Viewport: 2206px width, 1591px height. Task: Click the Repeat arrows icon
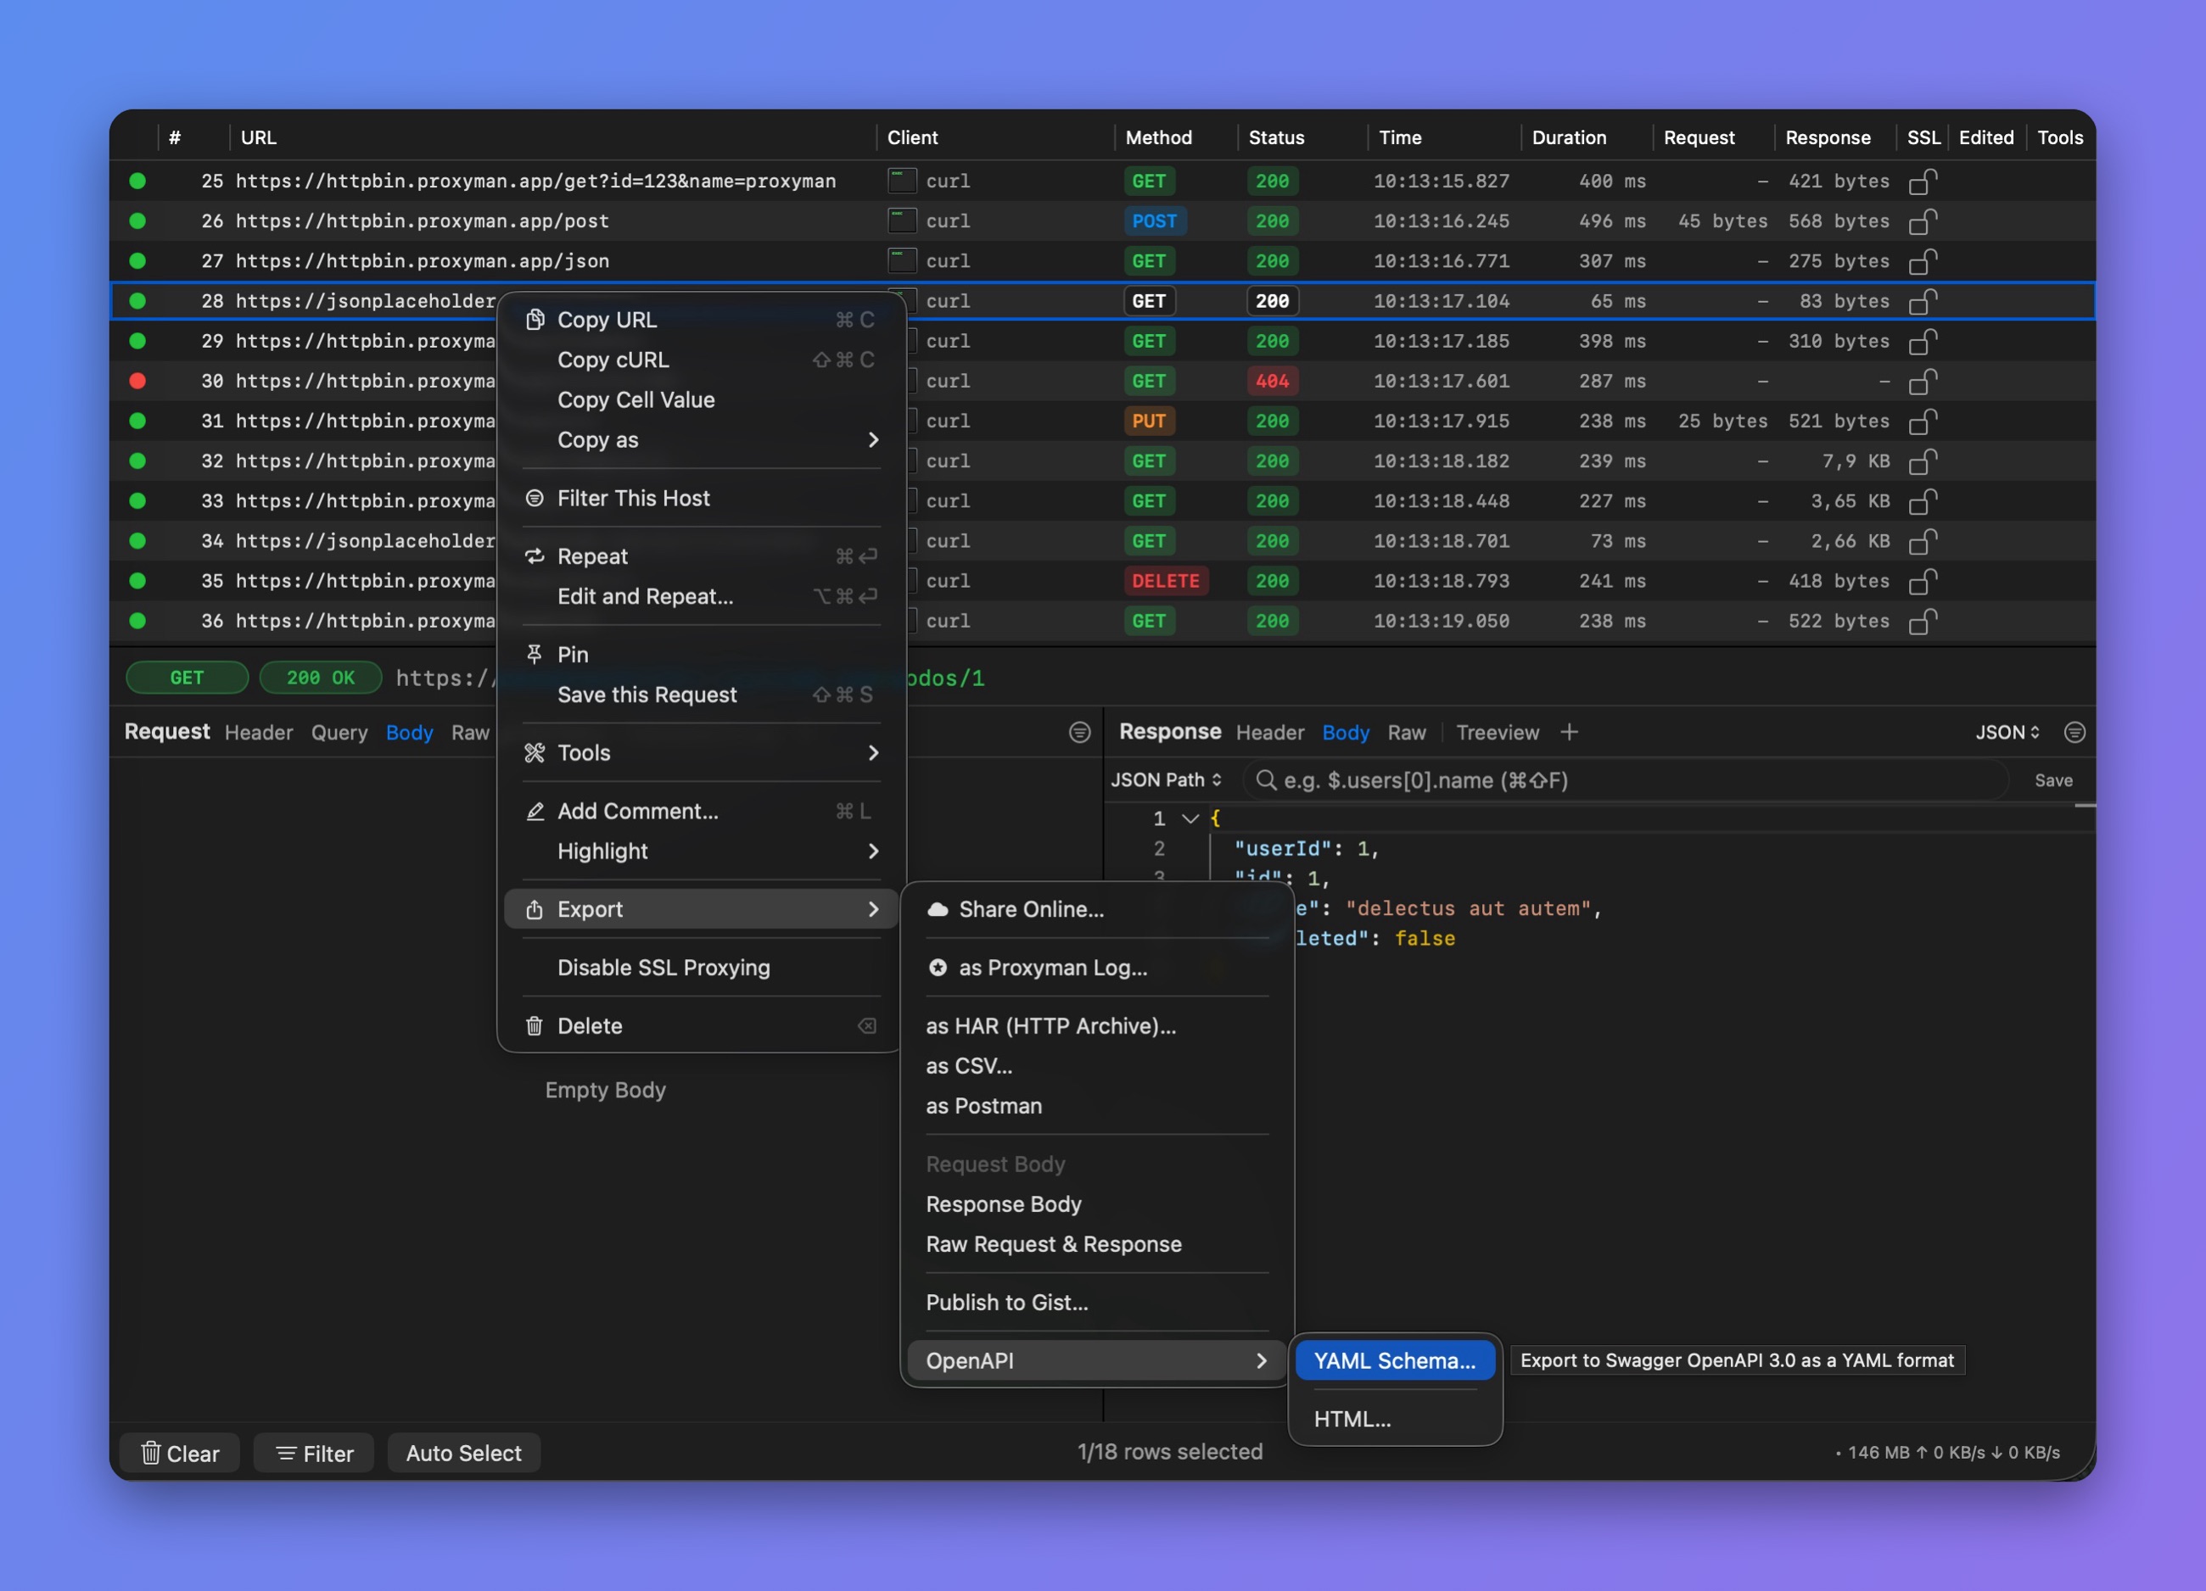tap(534, 556)
